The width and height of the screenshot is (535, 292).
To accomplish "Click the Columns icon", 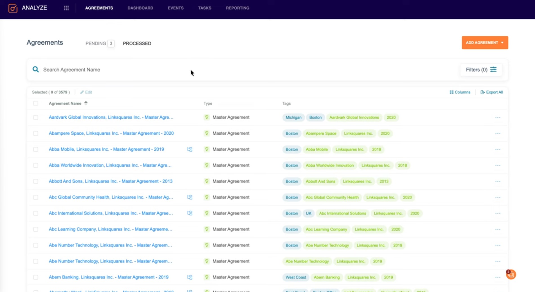I will [451, 92].
